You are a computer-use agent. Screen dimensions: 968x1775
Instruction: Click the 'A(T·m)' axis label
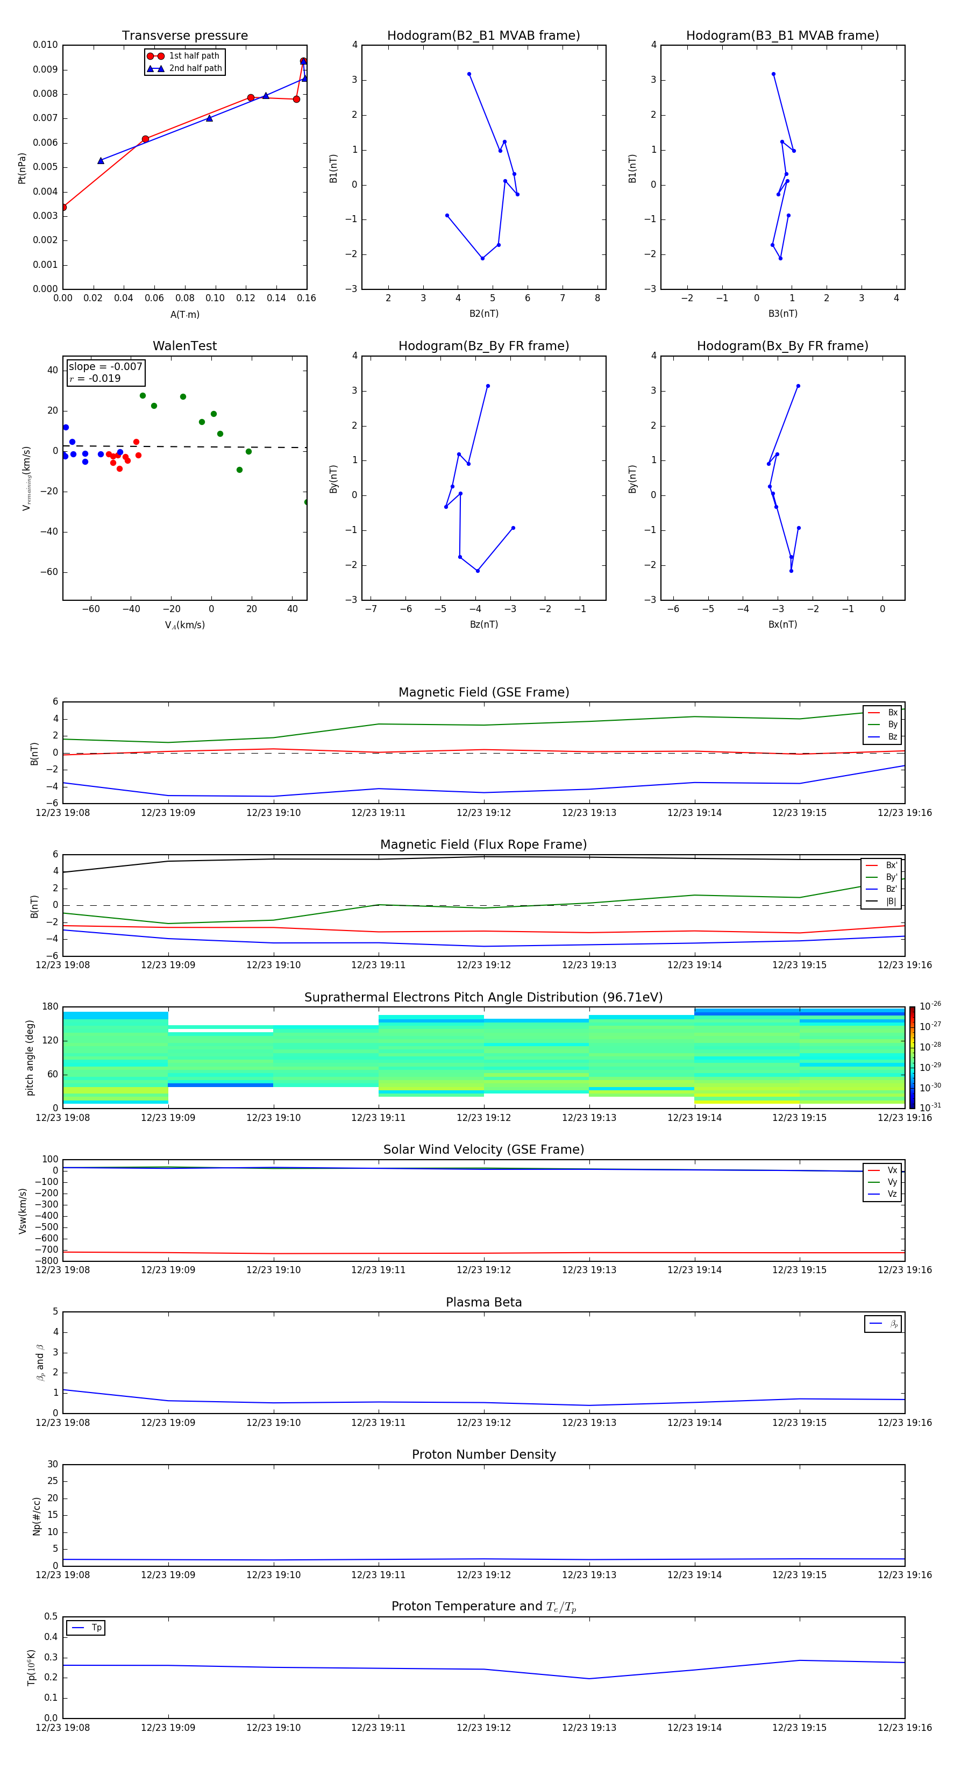(184, 314)
